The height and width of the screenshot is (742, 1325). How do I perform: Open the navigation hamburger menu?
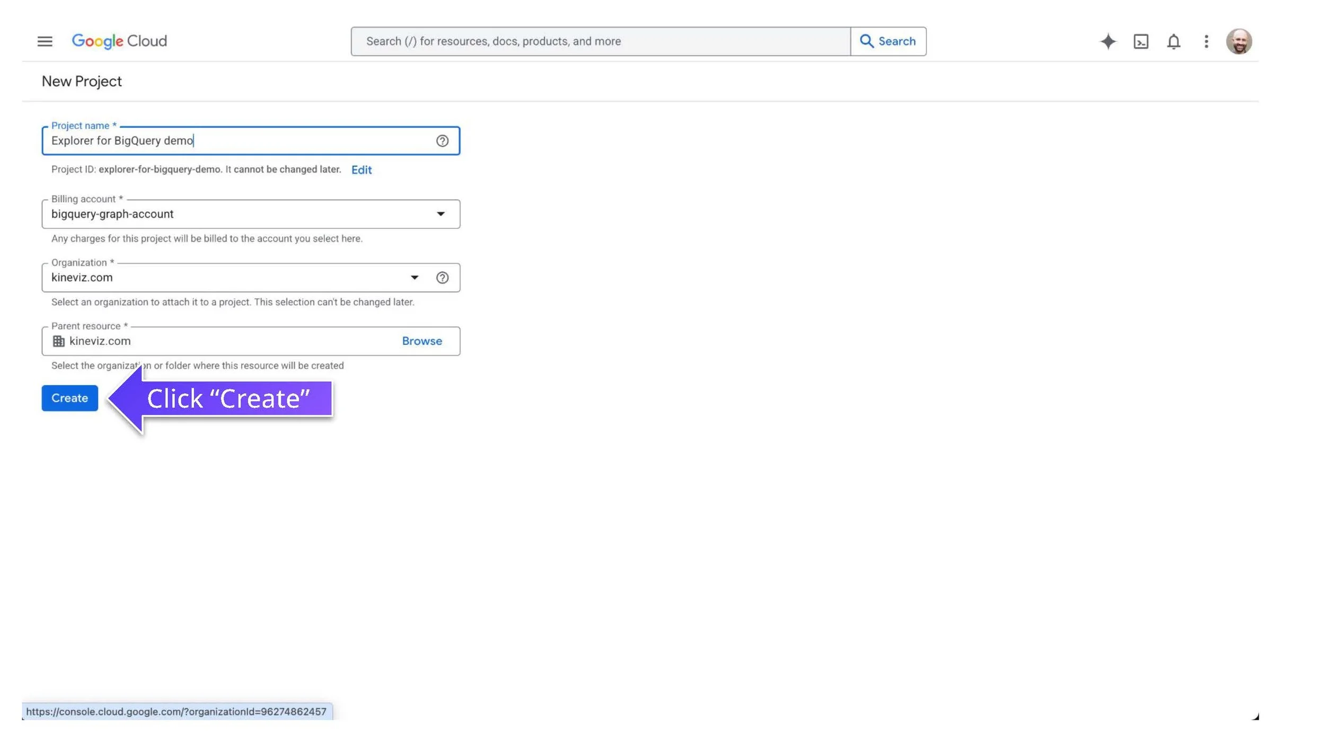click(x=45, y=41)
